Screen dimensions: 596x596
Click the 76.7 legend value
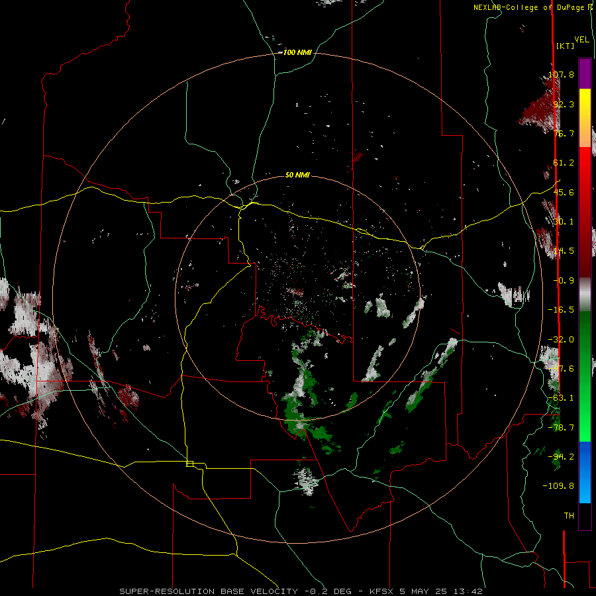(x=564, y=133)
